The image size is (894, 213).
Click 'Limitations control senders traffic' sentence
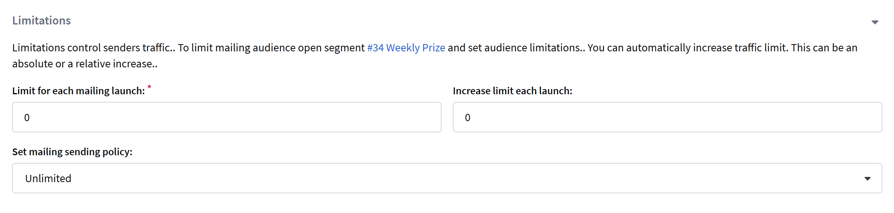(92, 48)
